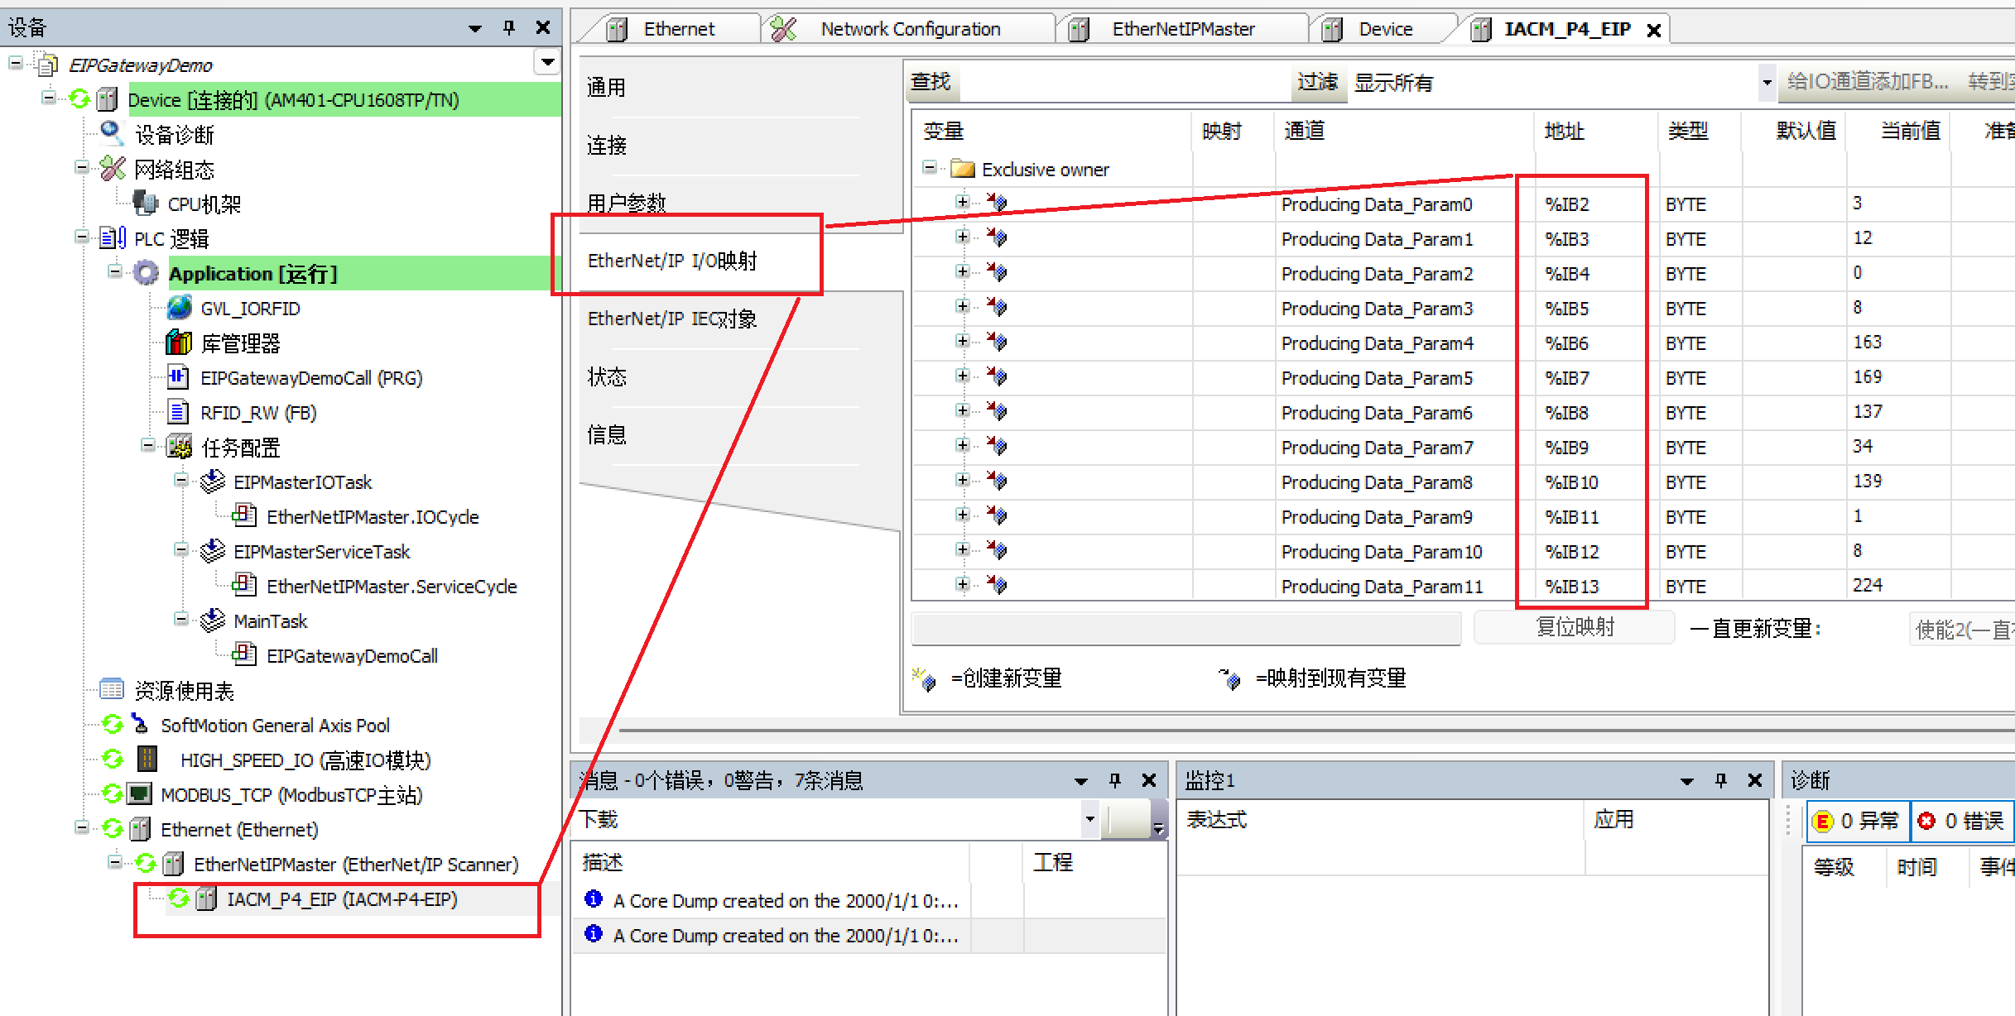Click the info icon on the first Core Dump message
Viewport: 2015px width, 1016px height.
pos(592,899)
